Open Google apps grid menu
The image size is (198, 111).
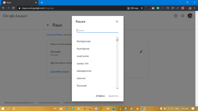[x=183, y=16]
